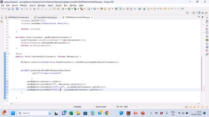Screen dimensions: 209x117
Task: Click the horizontal scrollbar left arrow
Action: (x=11, y=103)
